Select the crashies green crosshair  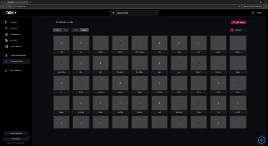pos(120,105)
